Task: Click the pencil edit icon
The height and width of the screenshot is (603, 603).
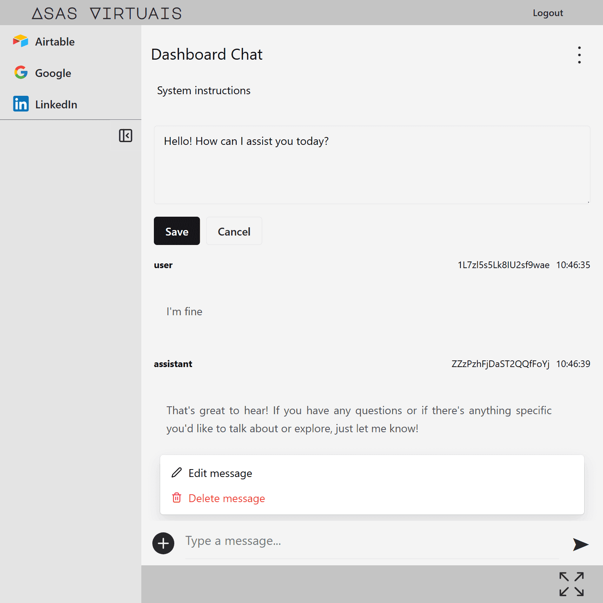Action: click(177, 473)
